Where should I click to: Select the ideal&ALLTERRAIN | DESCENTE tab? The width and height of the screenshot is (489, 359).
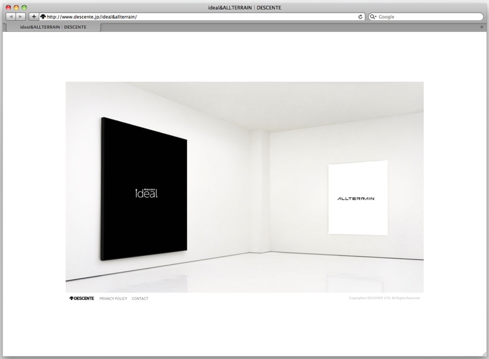pos(53,27)
